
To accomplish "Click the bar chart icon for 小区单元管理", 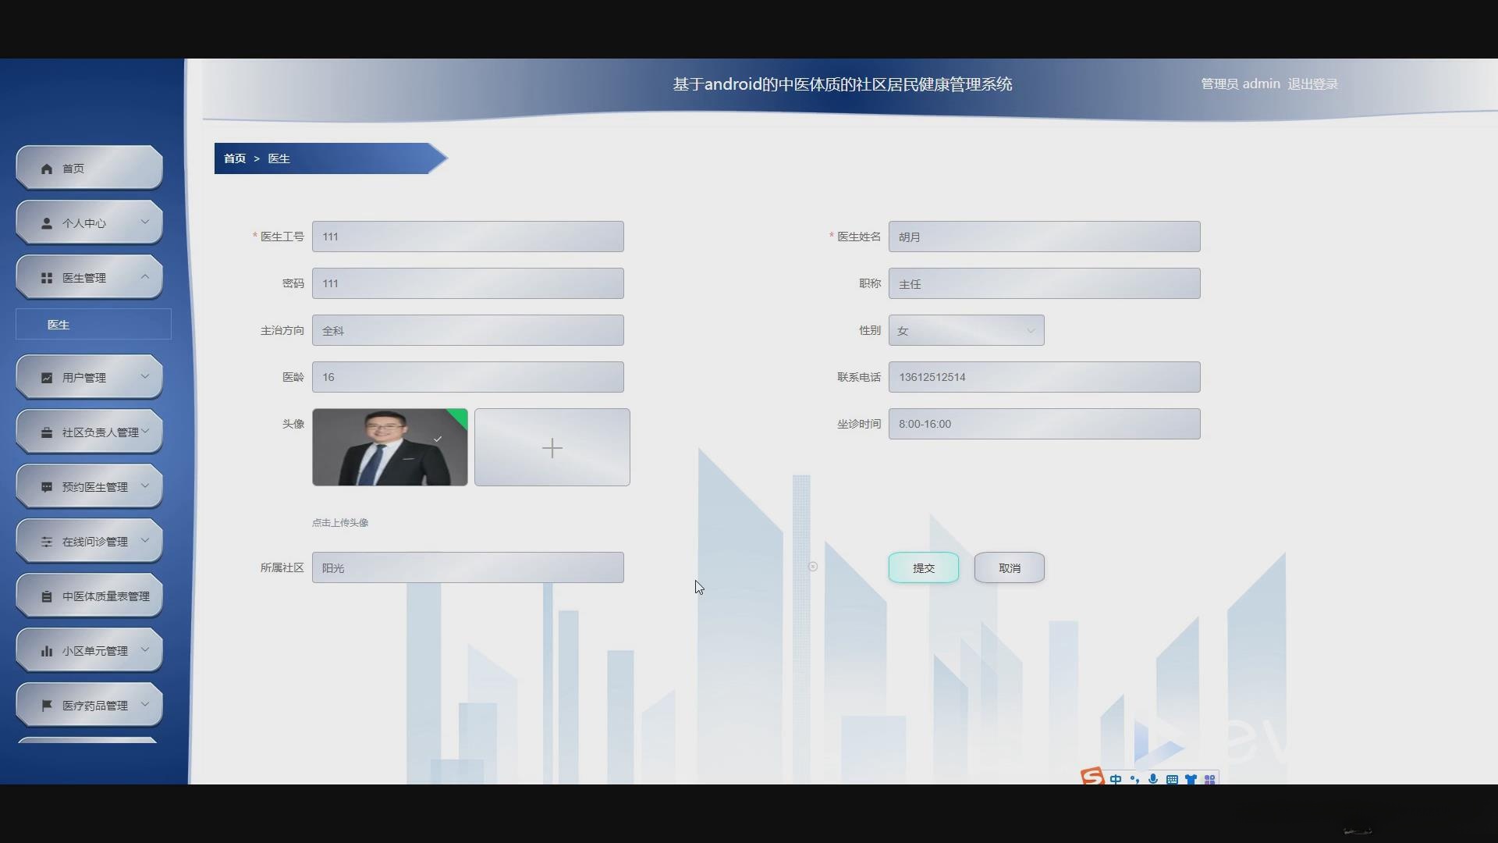I will coord(47,651).
